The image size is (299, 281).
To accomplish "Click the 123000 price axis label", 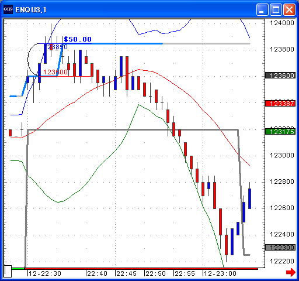I will pyautogui.click(x=281, y=155).
